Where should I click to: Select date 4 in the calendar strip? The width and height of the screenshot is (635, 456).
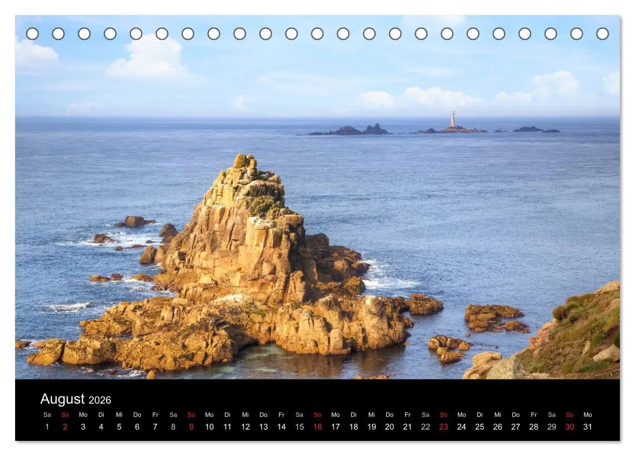tap(101, 427)
